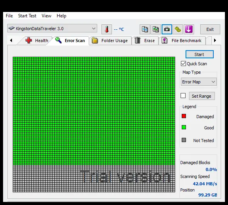Click the yellow Folder Usage icon

[95, 41]
